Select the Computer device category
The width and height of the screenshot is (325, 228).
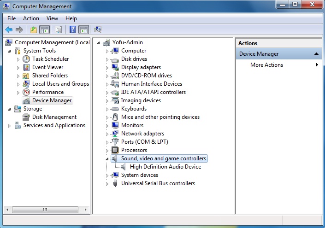[x=134, y=51]
